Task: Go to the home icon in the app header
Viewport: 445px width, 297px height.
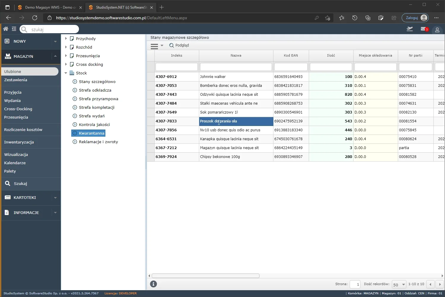Action: tap(6, 29)
